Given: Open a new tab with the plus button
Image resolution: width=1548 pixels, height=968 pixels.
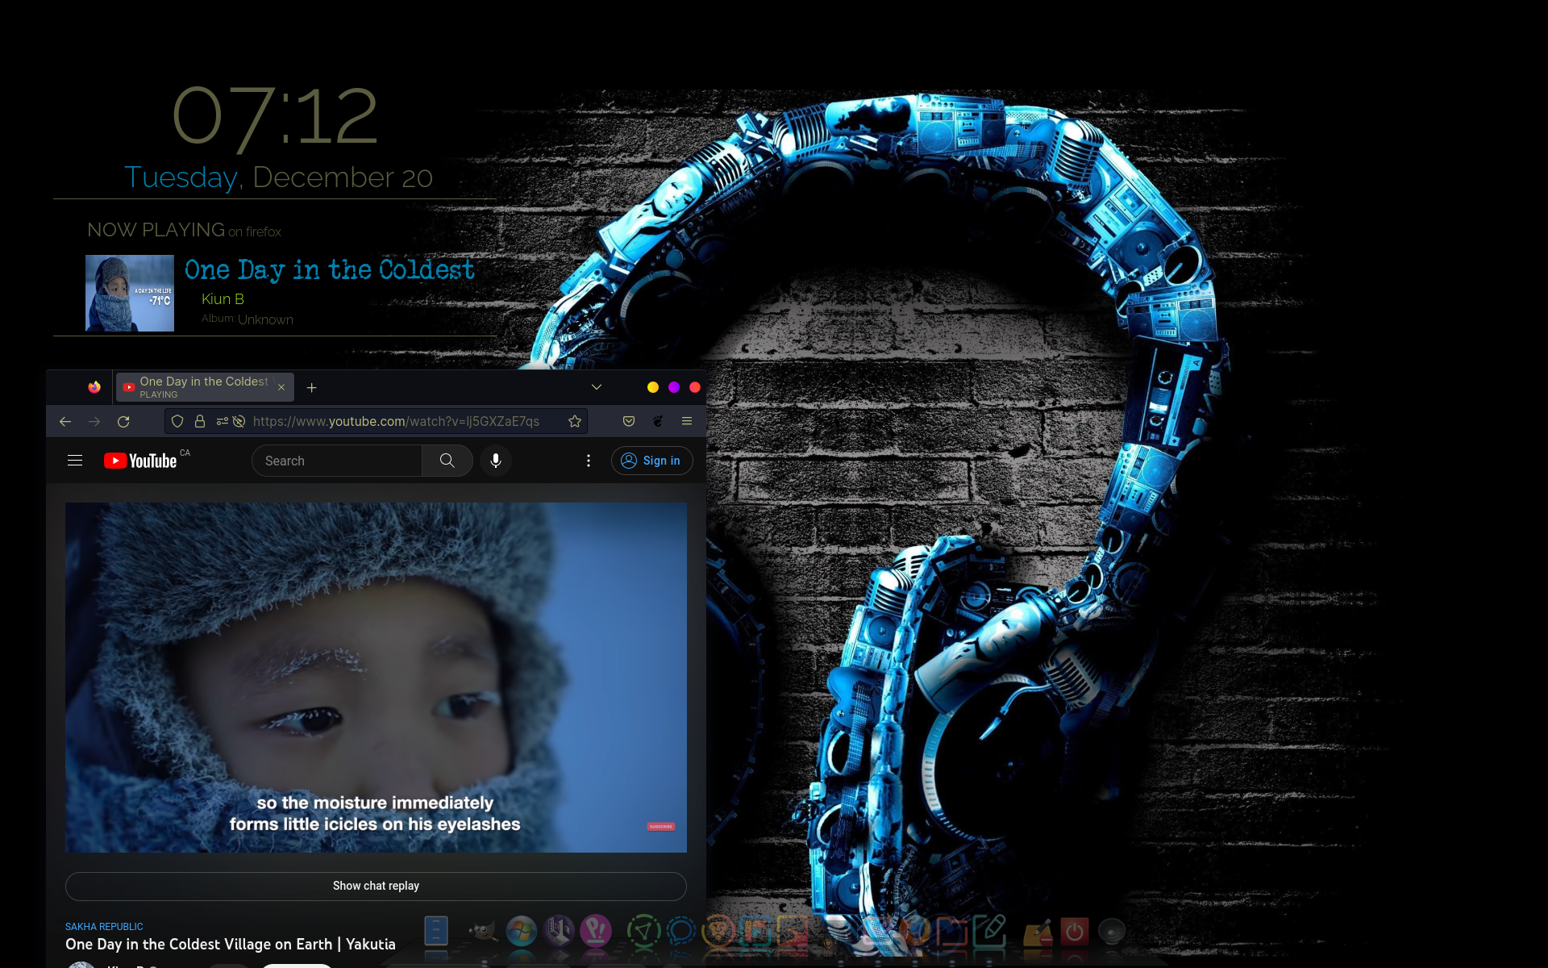Looking at the screenshot, I should pos(312,387).
